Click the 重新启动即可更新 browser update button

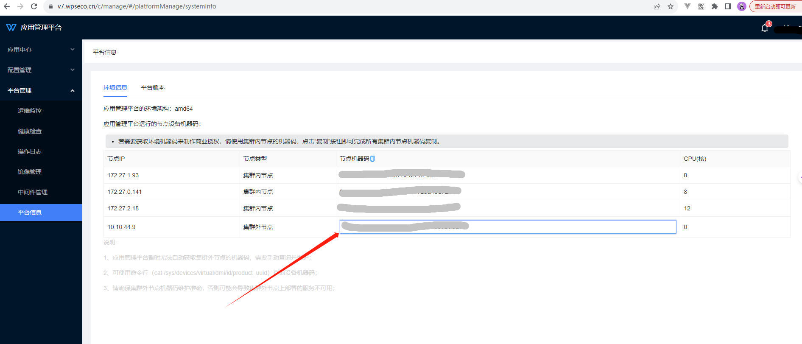coord(775,6)
